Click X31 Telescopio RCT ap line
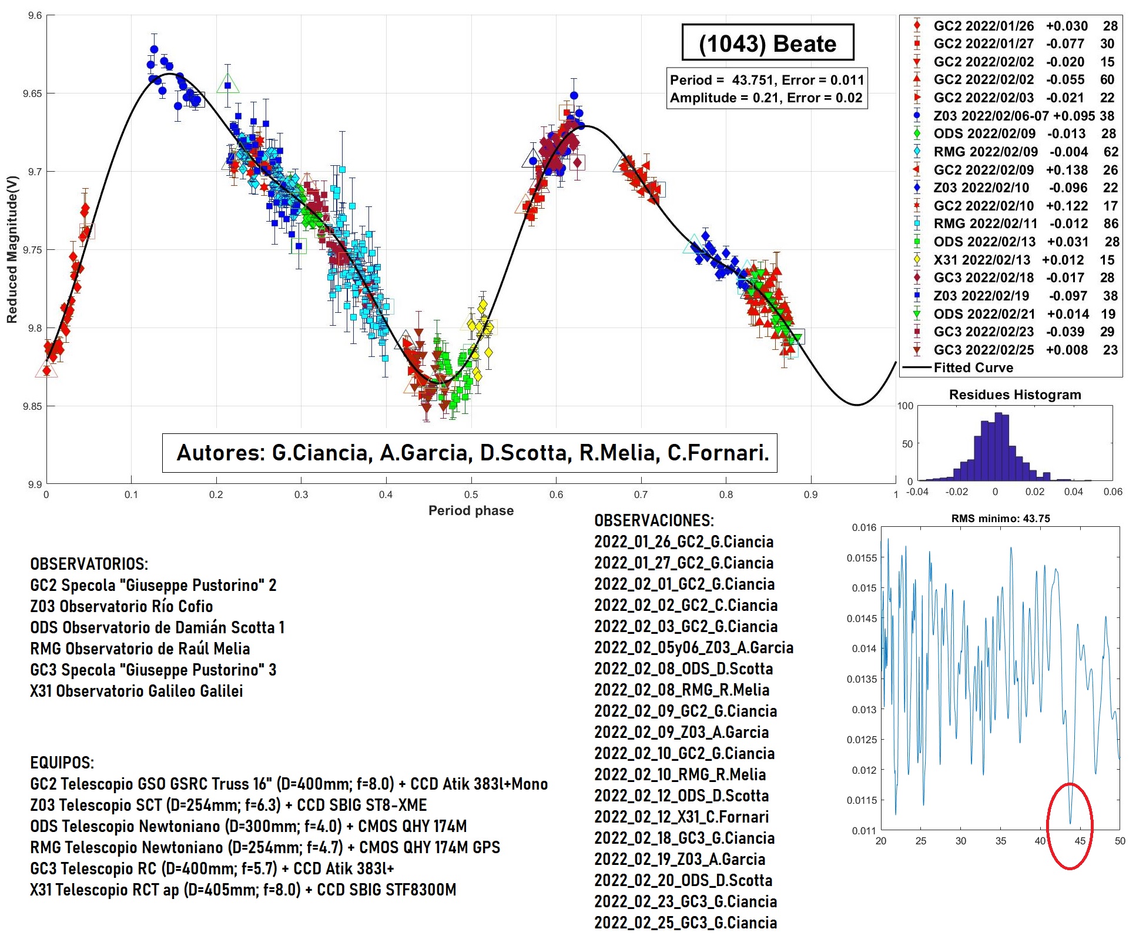 coord(243,890)
